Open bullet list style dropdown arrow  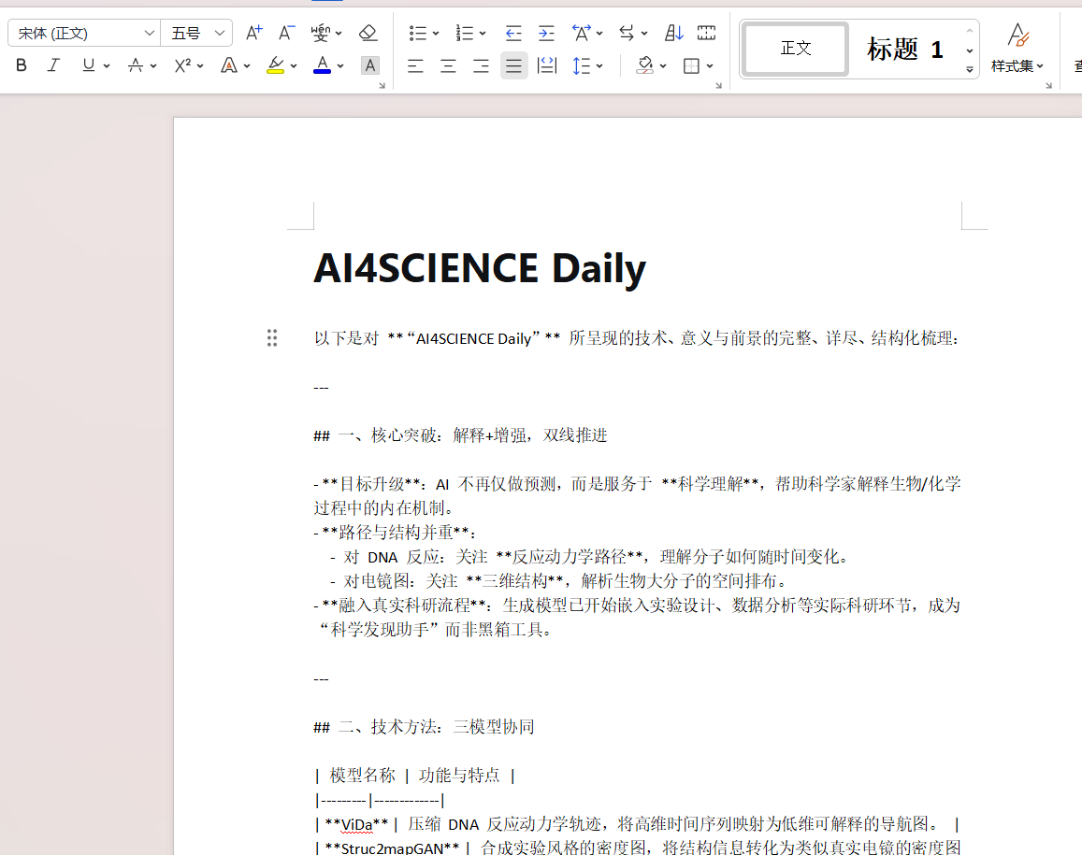tap(436, 33)
